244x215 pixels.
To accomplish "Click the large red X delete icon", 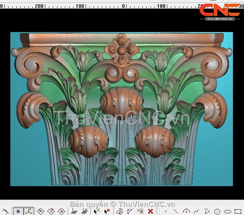I will click(x=151, y=211).
